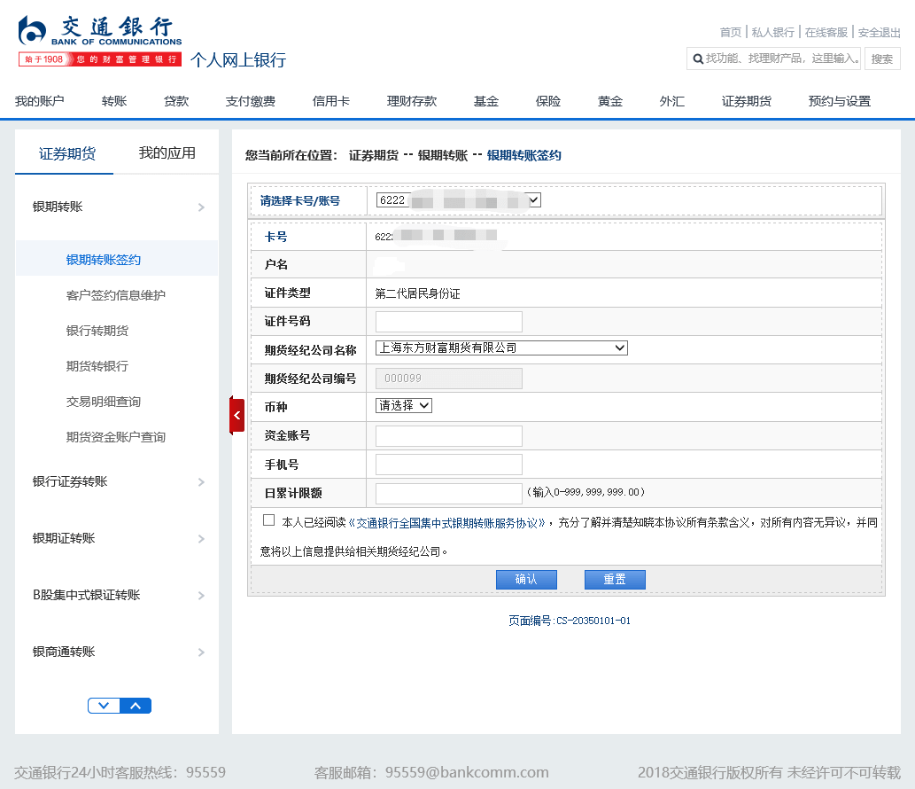Click the 日累计限额 input field

coord(449,494)
